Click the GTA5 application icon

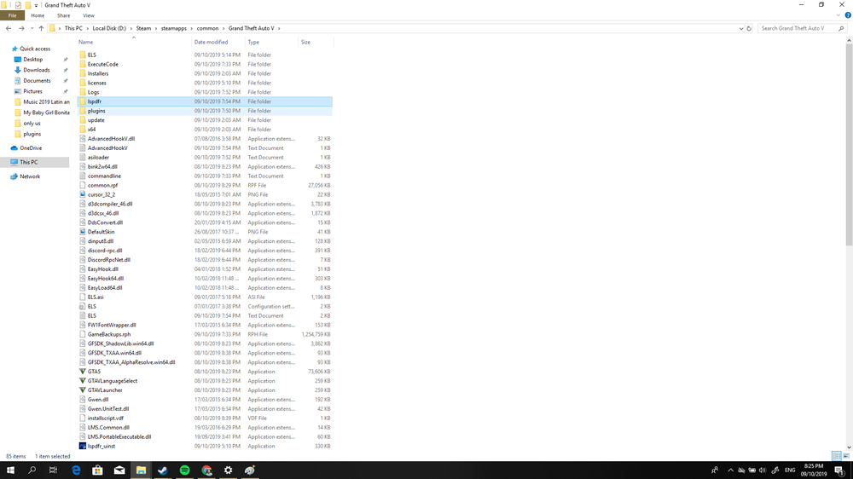[x=83, y=372]
